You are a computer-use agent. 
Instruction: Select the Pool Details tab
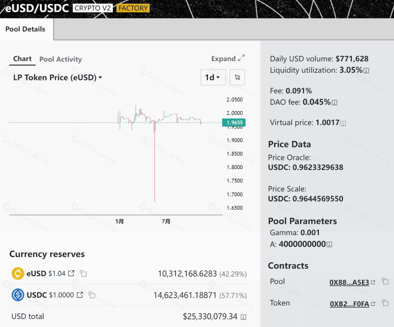tap(25, 29)
